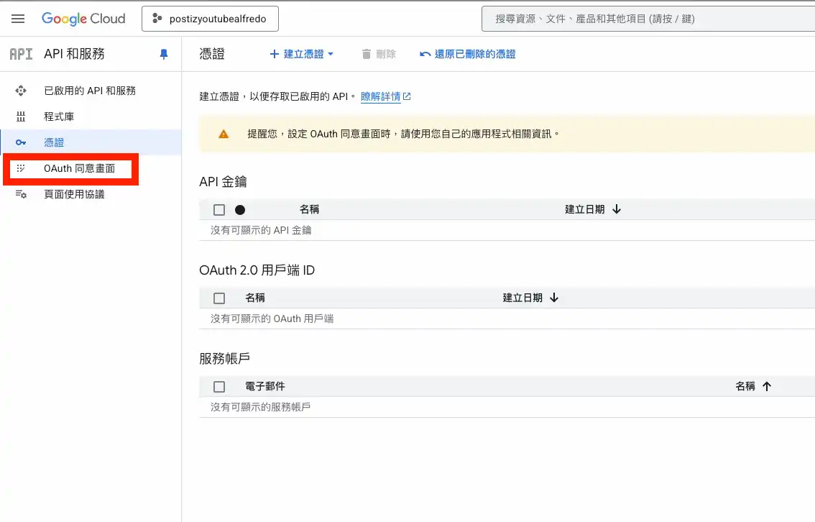815x522 pixels.
Task: Click the OAuth consent screen dots icon
Action: tap(21, 168)
